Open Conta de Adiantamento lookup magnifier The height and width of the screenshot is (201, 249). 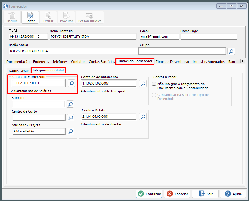point(143,83)
